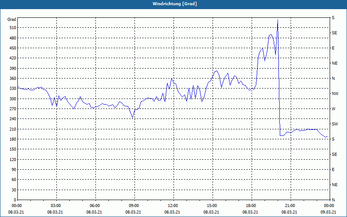Pick the 390 y-axis value

[13, 68]
